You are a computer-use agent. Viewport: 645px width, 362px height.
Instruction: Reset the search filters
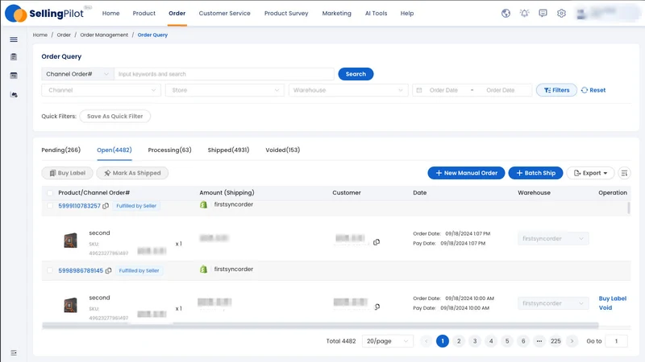tap(593, 90)
